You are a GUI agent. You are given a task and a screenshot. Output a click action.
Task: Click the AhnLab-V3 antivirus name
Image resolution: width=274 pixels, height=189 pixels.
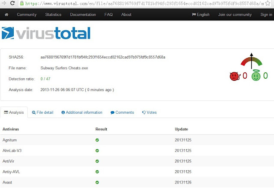(12, 151)
